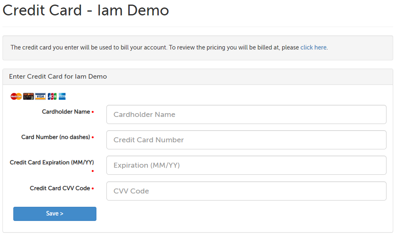
Task: Click the billing notice text about pricing
Action: tap(154, 47)
